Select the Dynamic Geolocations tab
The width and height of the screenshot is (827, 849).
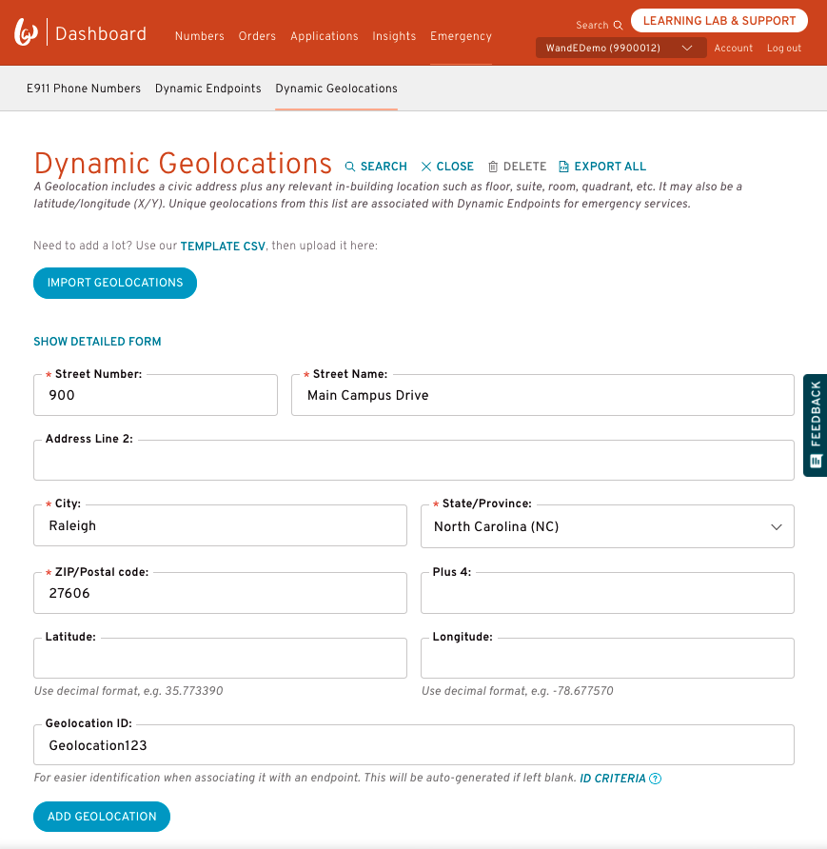click(336, 89)
